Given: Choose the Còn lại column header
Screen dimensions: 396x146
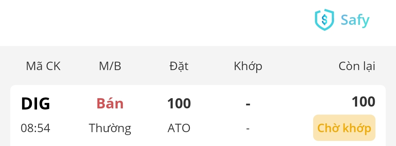Looking at the screenshot, I should pyautogui.click(x=356, y=66).
